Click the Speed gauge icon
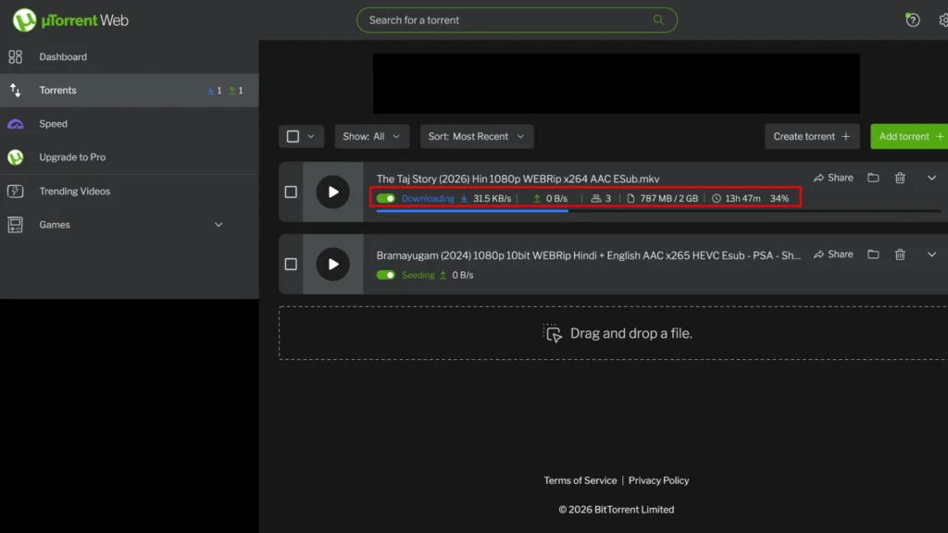 tap(15, 124)
